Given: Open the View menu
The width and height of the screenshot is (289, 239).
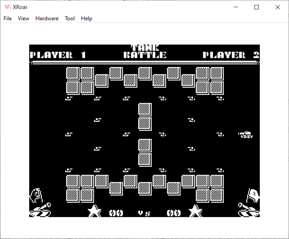Looking at the screenshot, I should coord(23,18).
